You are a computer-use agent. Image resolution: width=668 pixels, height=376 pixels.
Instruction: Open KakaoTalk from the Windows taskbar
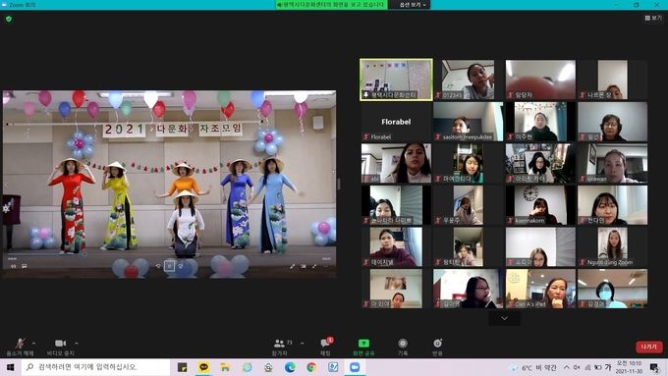click(204, 367)
